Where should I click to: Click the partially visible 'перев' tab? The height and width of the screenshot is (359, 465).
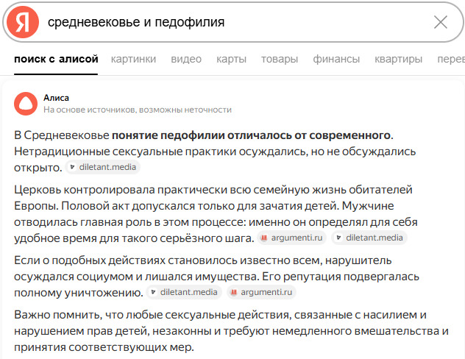(450, 59)
